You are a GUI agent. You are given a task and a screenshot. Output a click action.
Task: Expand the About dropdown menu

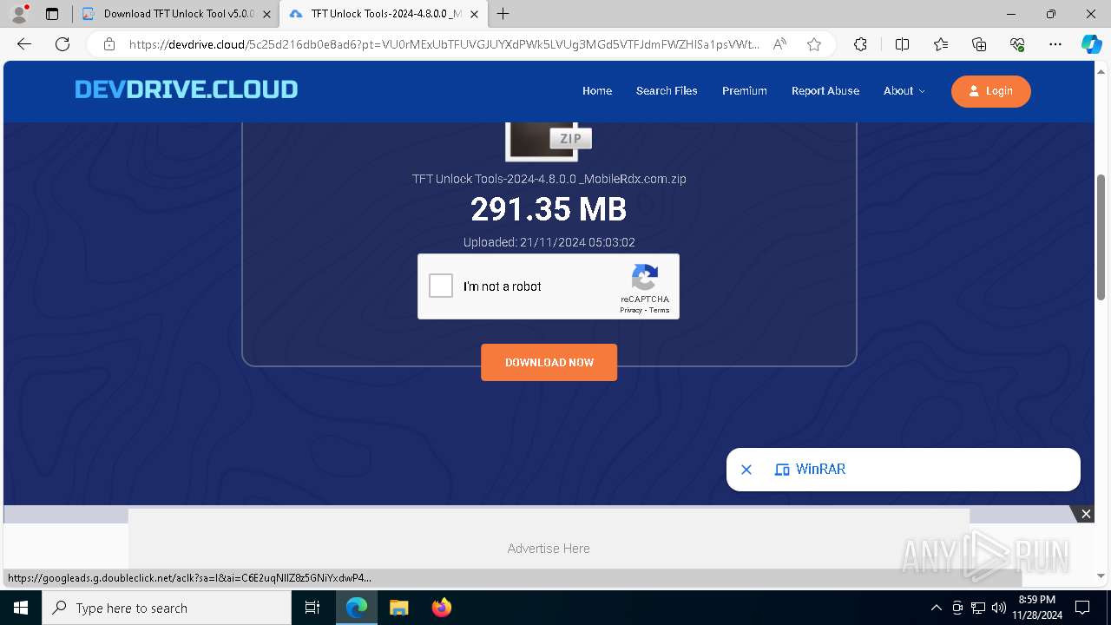click(x=904, y=90)
